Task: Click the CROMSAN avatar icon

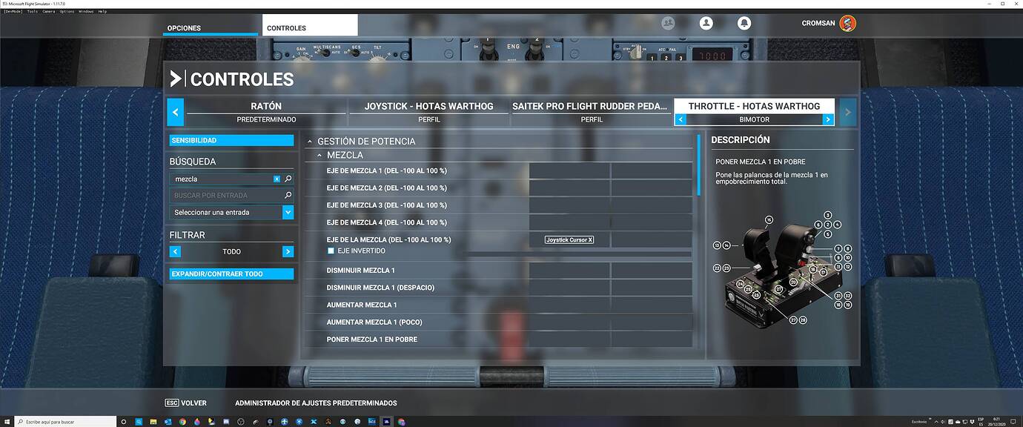Action: (847, 23)
